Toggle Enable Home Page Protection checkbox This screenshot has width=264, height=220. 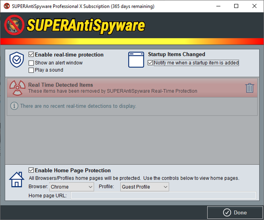pos(31,170)
